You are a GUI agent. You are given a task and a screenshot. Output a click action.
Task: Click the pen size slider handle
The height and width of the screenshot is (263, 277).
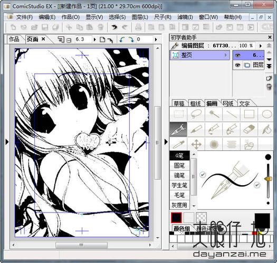click(x=268, y=179)
